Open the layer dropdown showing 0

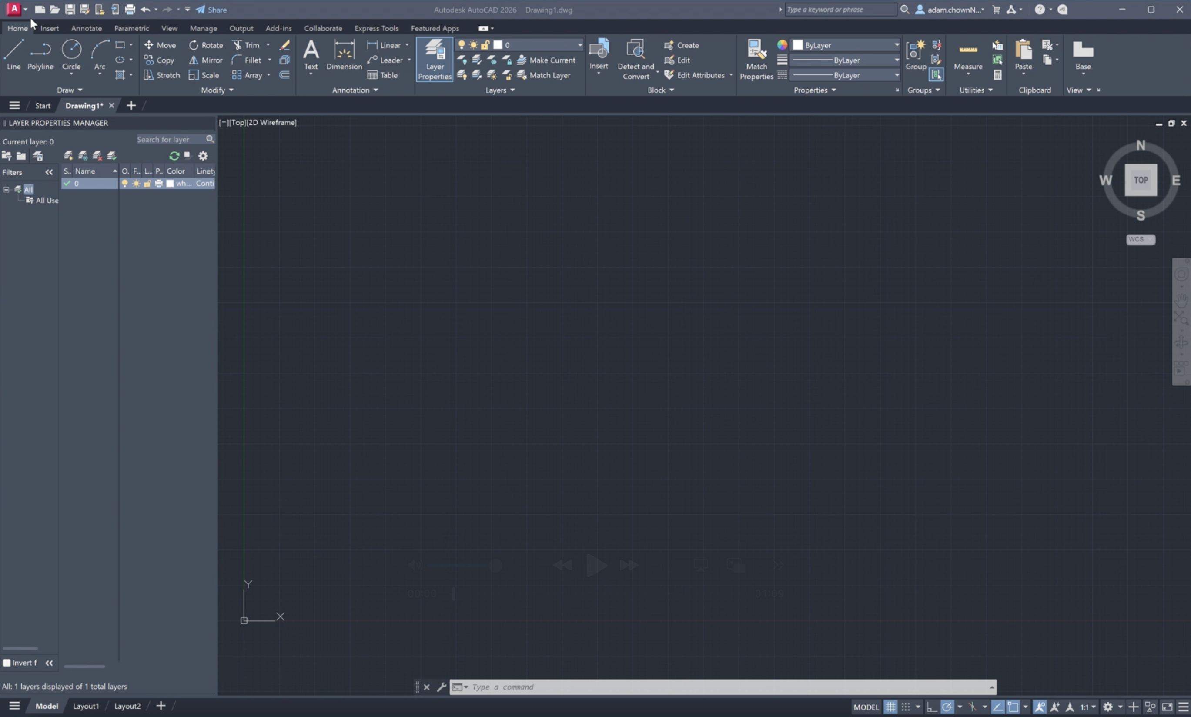(579, 45)
